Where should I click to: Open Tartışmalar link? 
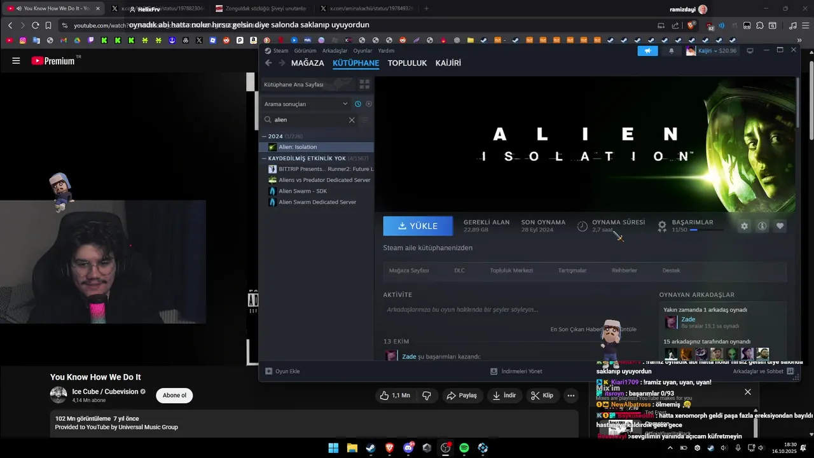572,270
